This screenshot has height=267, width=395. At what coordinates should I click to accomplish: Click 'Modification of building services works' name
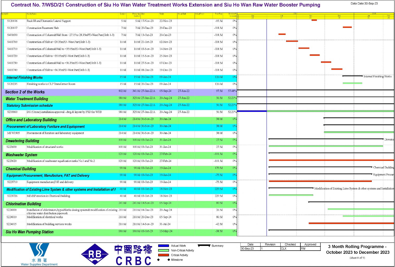[x=49, y=224]
